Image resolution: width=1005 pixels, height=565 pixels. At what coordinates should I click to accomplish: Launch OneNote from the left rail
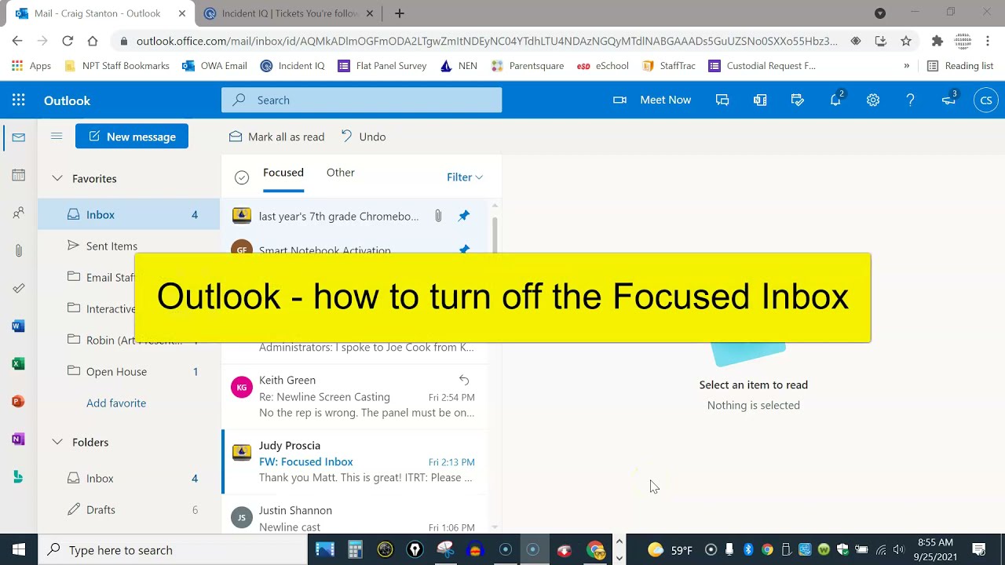click(x=19, y=439)
